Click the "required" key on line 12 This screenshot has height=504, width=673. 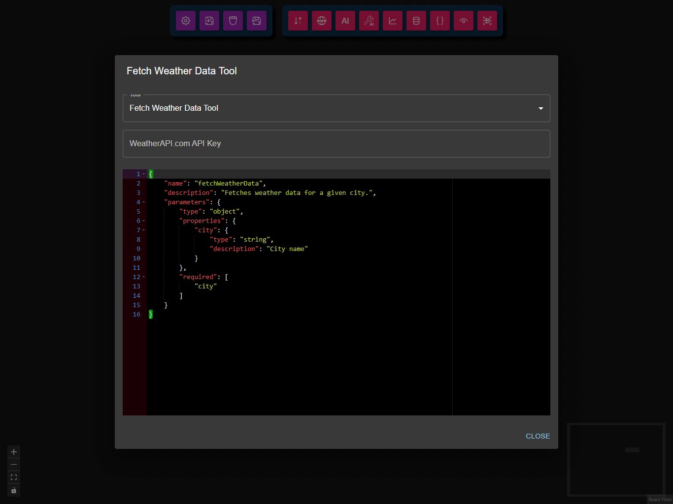(x=198, y=277)
